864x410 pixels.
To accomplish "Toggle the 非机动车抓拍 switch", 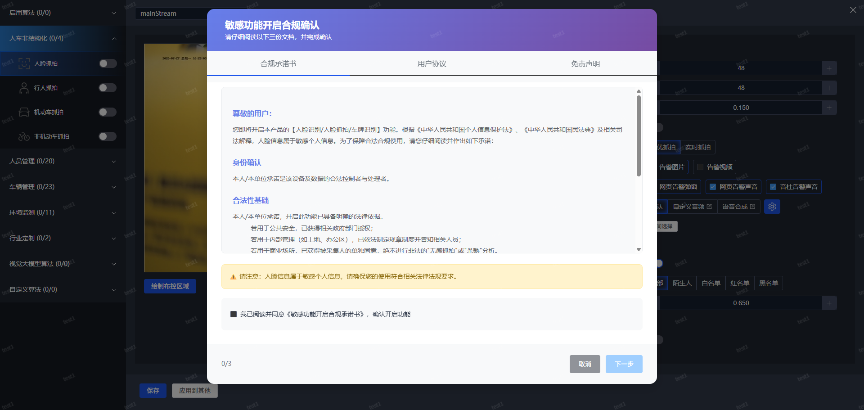I will click(x=108, y=136).
